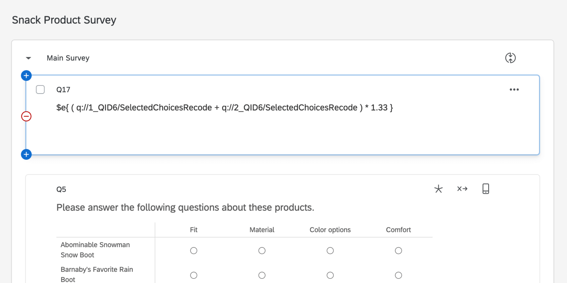Select Color options for Barnaby's Favorite Rain Boot

(x=330, y=275)
